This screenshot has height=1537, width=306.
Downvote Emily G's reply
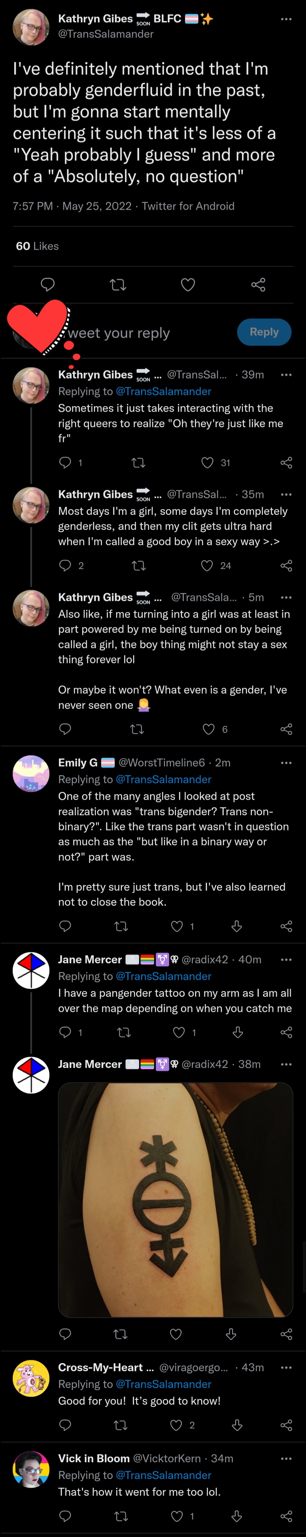click(x=237, y=926)
